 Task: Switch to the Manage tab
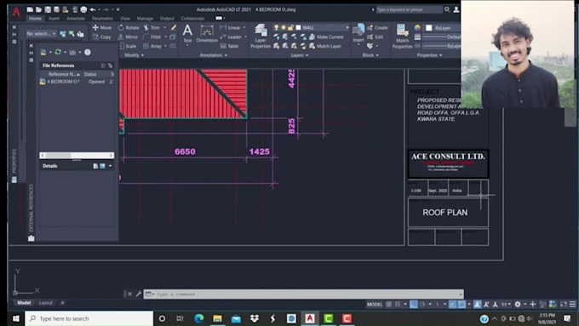(x=145, y=18)
